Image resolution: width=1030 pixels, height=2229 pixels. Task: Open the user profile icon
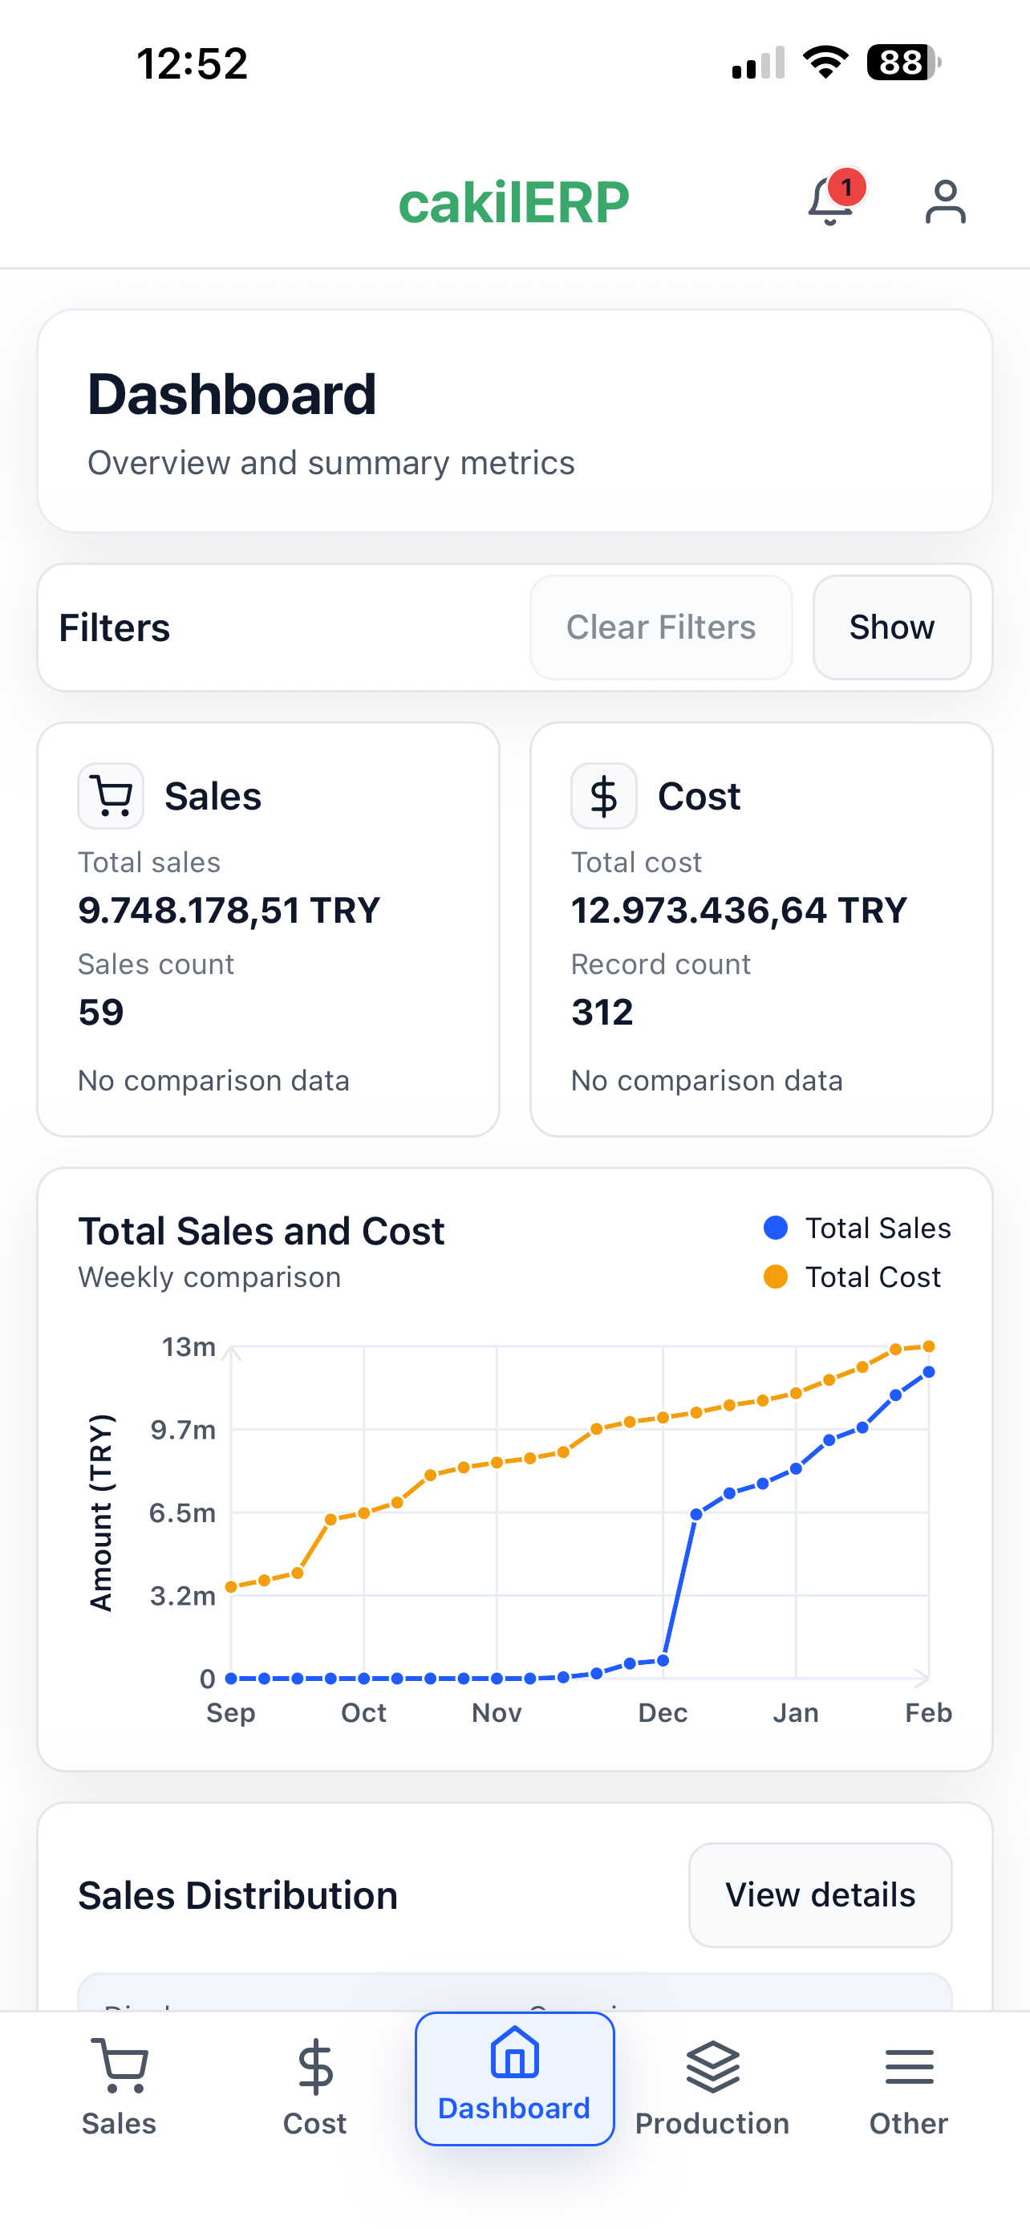945,202
